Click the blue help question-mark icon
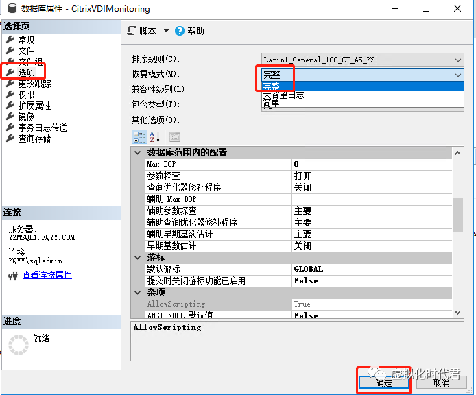 tap(180, 31)
